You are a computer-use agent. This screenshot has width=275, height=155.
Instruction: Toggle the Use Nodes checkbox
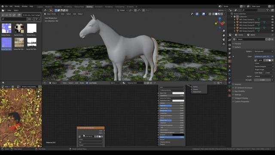click(87, 83)
